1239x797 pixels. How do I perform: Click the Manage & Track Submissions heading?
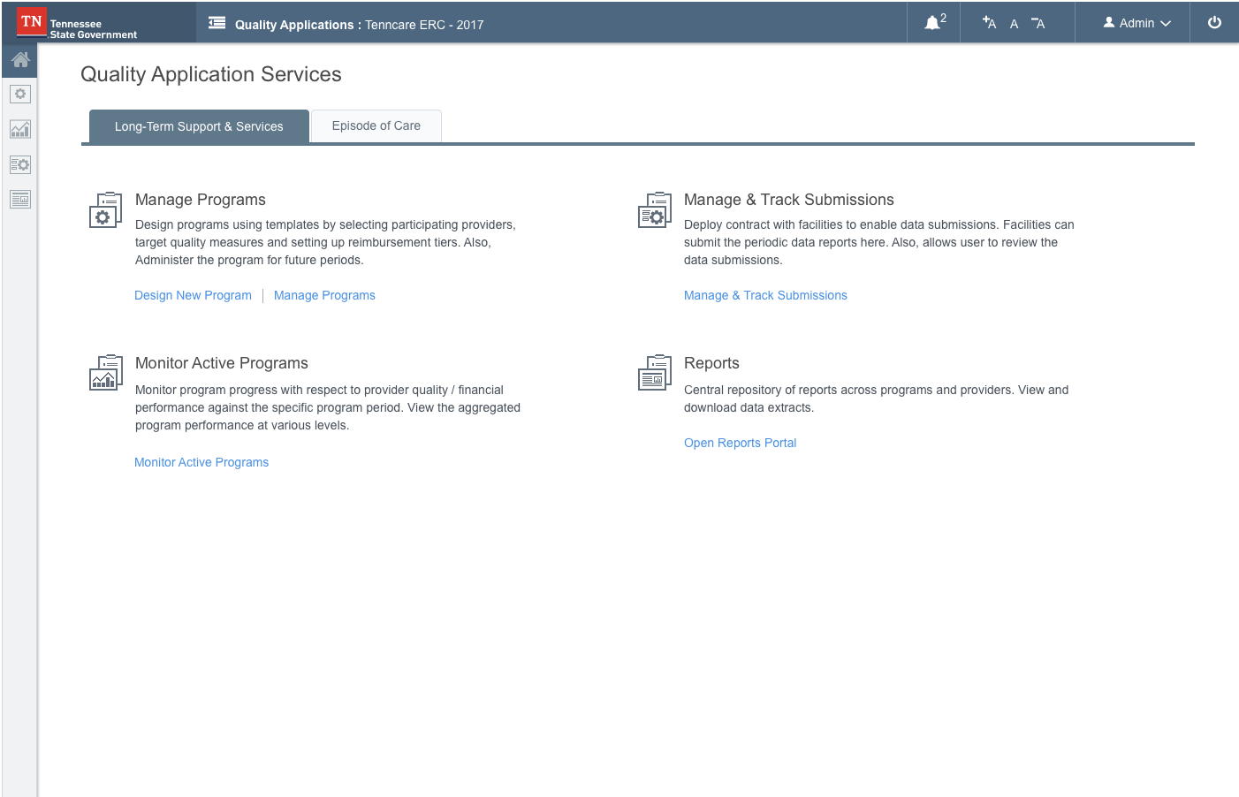[789, 200]
